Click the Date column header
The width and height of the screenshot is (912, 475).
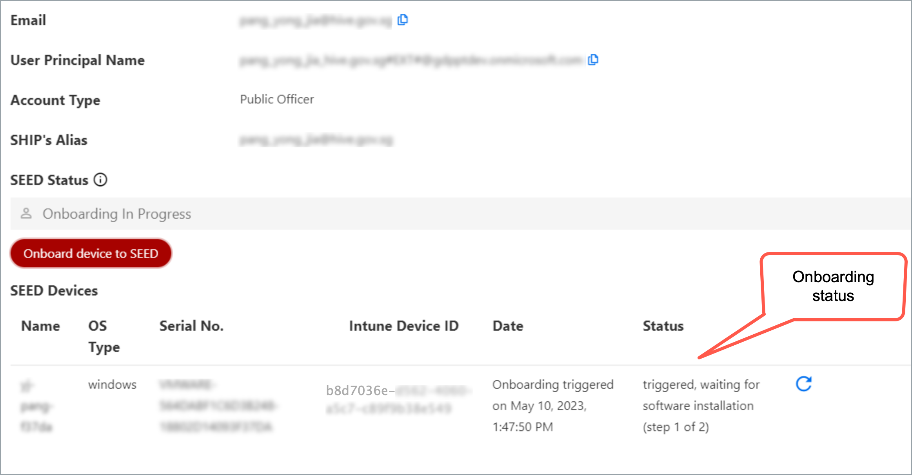pos(507,326)
